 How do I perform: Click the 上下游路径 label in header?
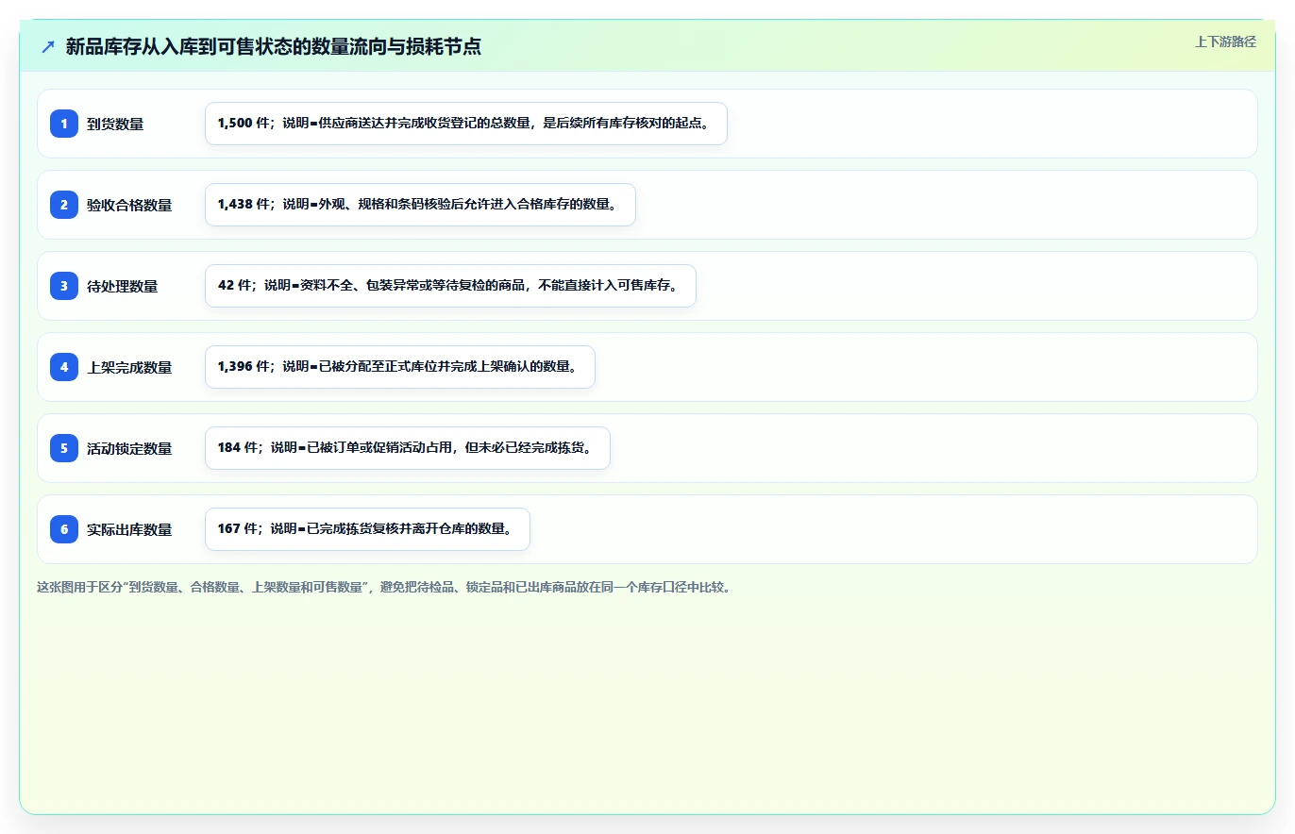pos(1225,42)
